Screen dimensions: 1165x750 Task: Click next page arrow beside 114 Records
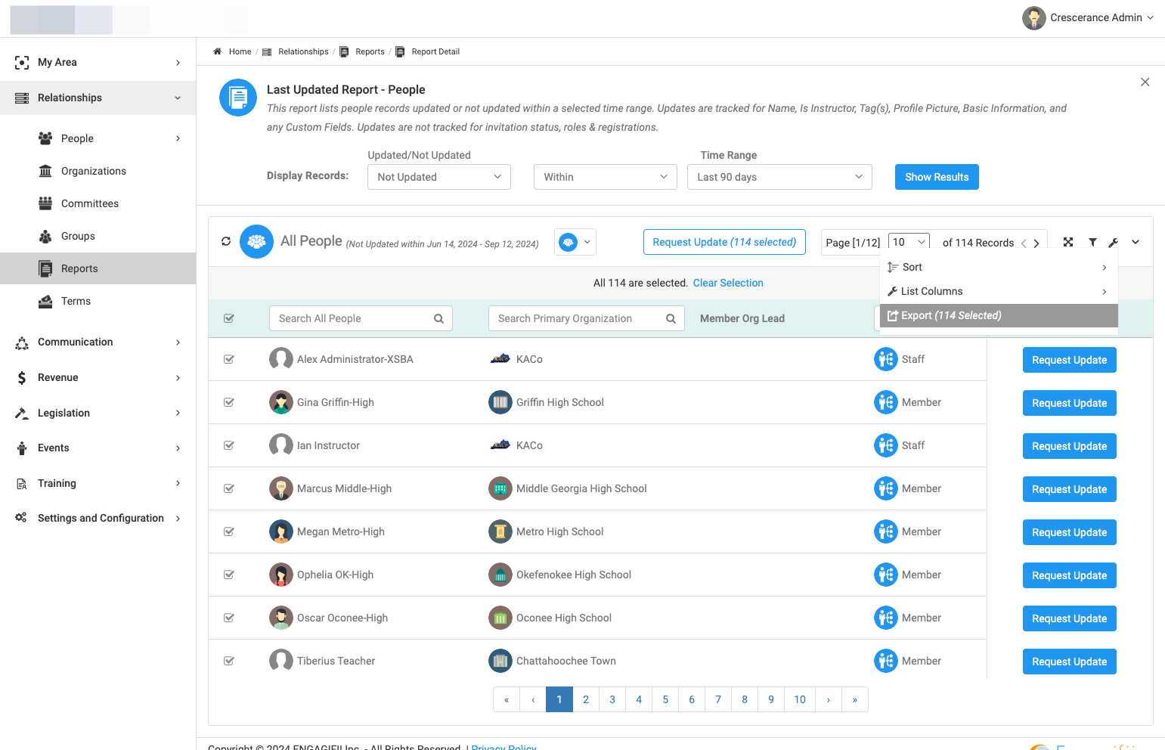1036,243
